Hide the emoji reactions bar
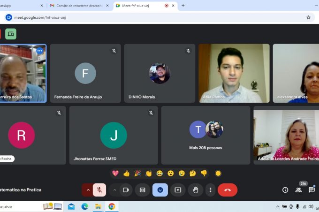Image resolution: width=319 pixels, height=212 pixels. click(x=160, y=190)
